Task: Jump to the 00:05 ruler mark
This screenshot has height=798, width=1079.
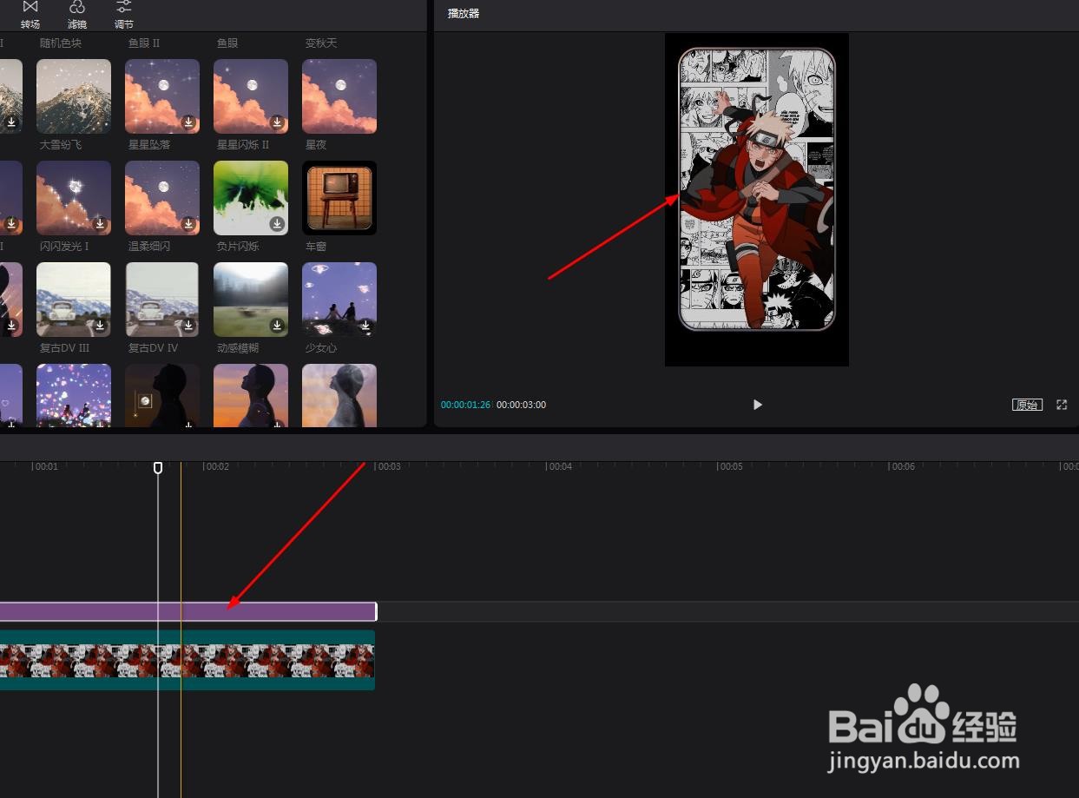Action: (x=730, y=467)
